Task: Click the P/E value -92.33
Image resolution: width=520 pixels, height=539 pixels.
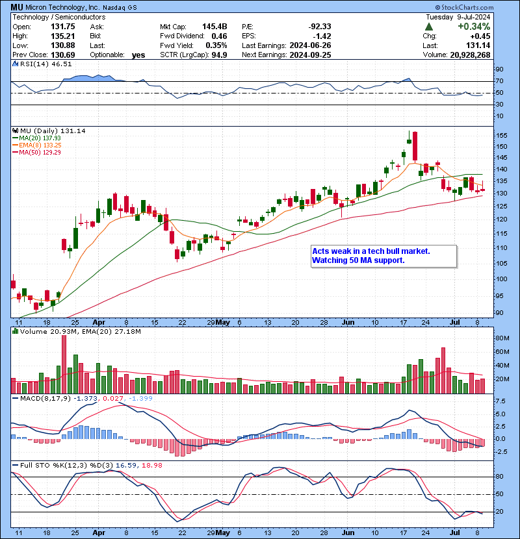Action: click(319, 27)
